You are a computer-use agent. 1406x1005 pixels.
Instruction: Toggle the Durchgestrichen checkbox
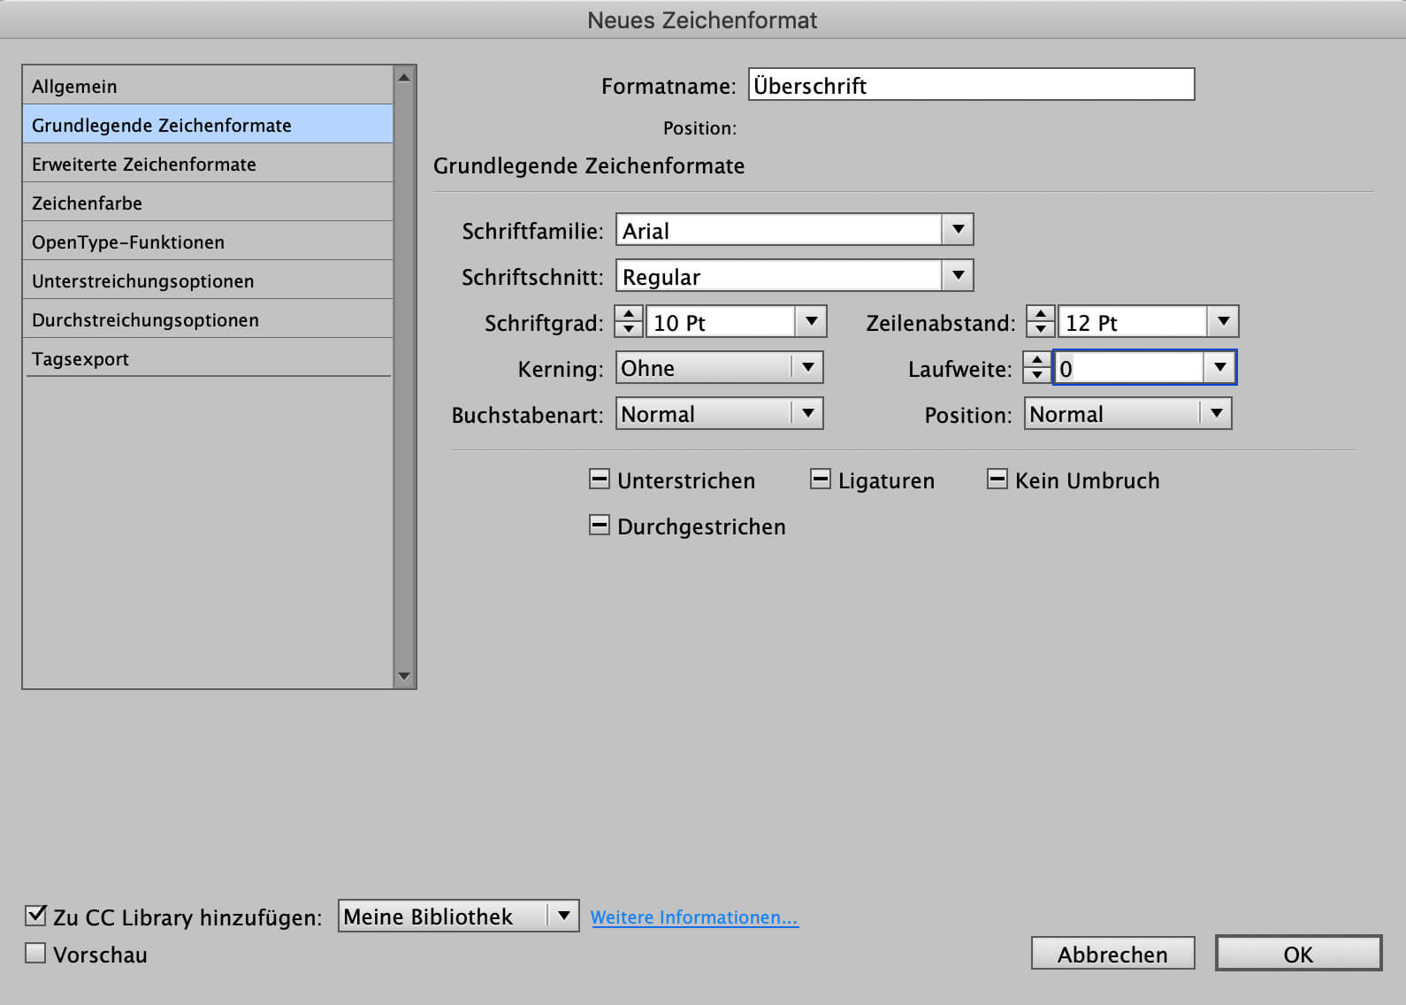(x=600, y=526)
